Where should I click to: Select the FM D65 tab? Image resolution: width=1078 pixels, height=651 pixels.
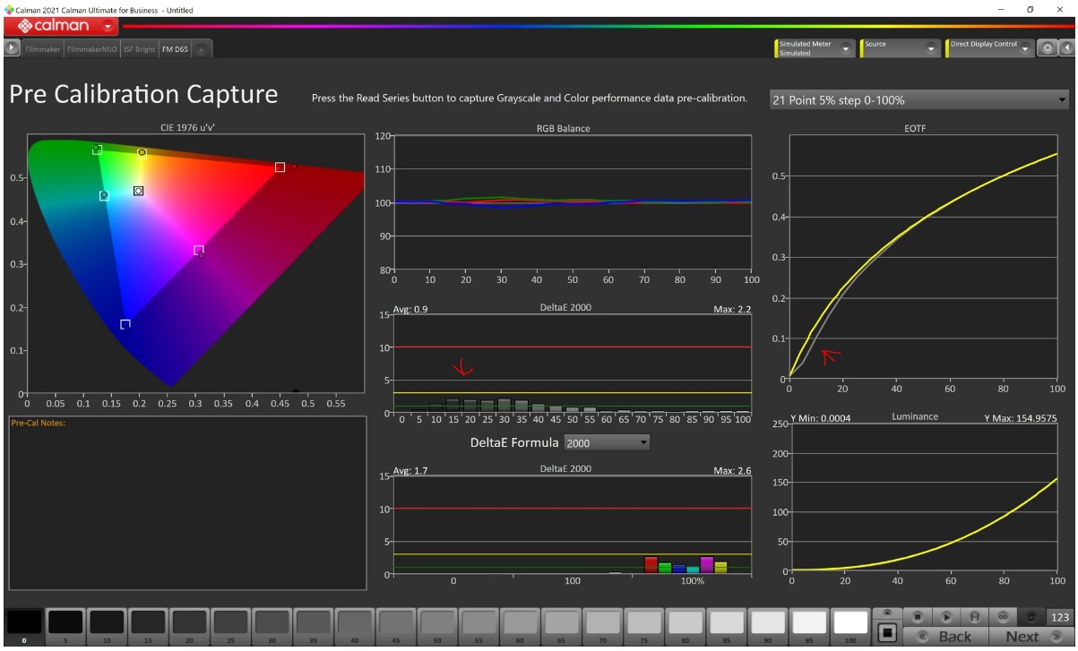coord(174,49)
